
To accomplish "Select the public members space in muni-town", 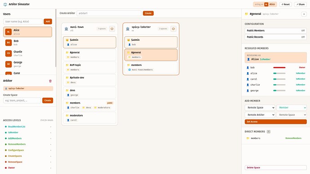I will point(89,105).
